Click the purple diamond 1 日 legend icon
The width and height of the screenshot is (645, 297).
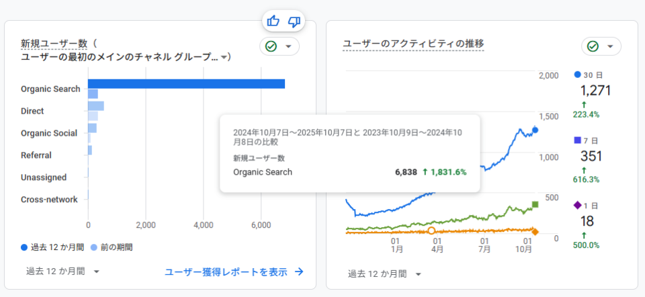pyautogui.click(x=578, y=205)
